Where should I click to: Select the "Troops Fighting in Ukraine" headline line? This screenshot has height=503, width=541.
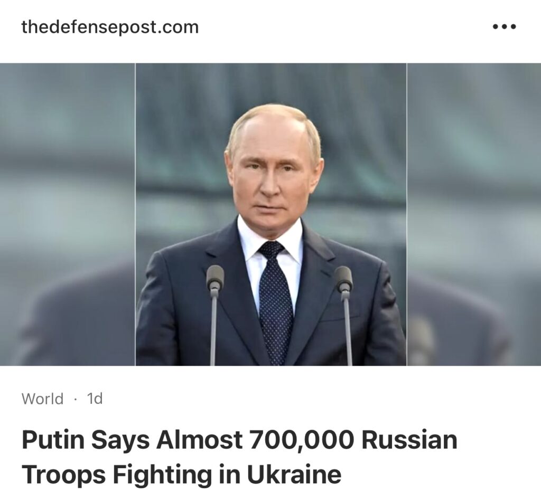182,475
